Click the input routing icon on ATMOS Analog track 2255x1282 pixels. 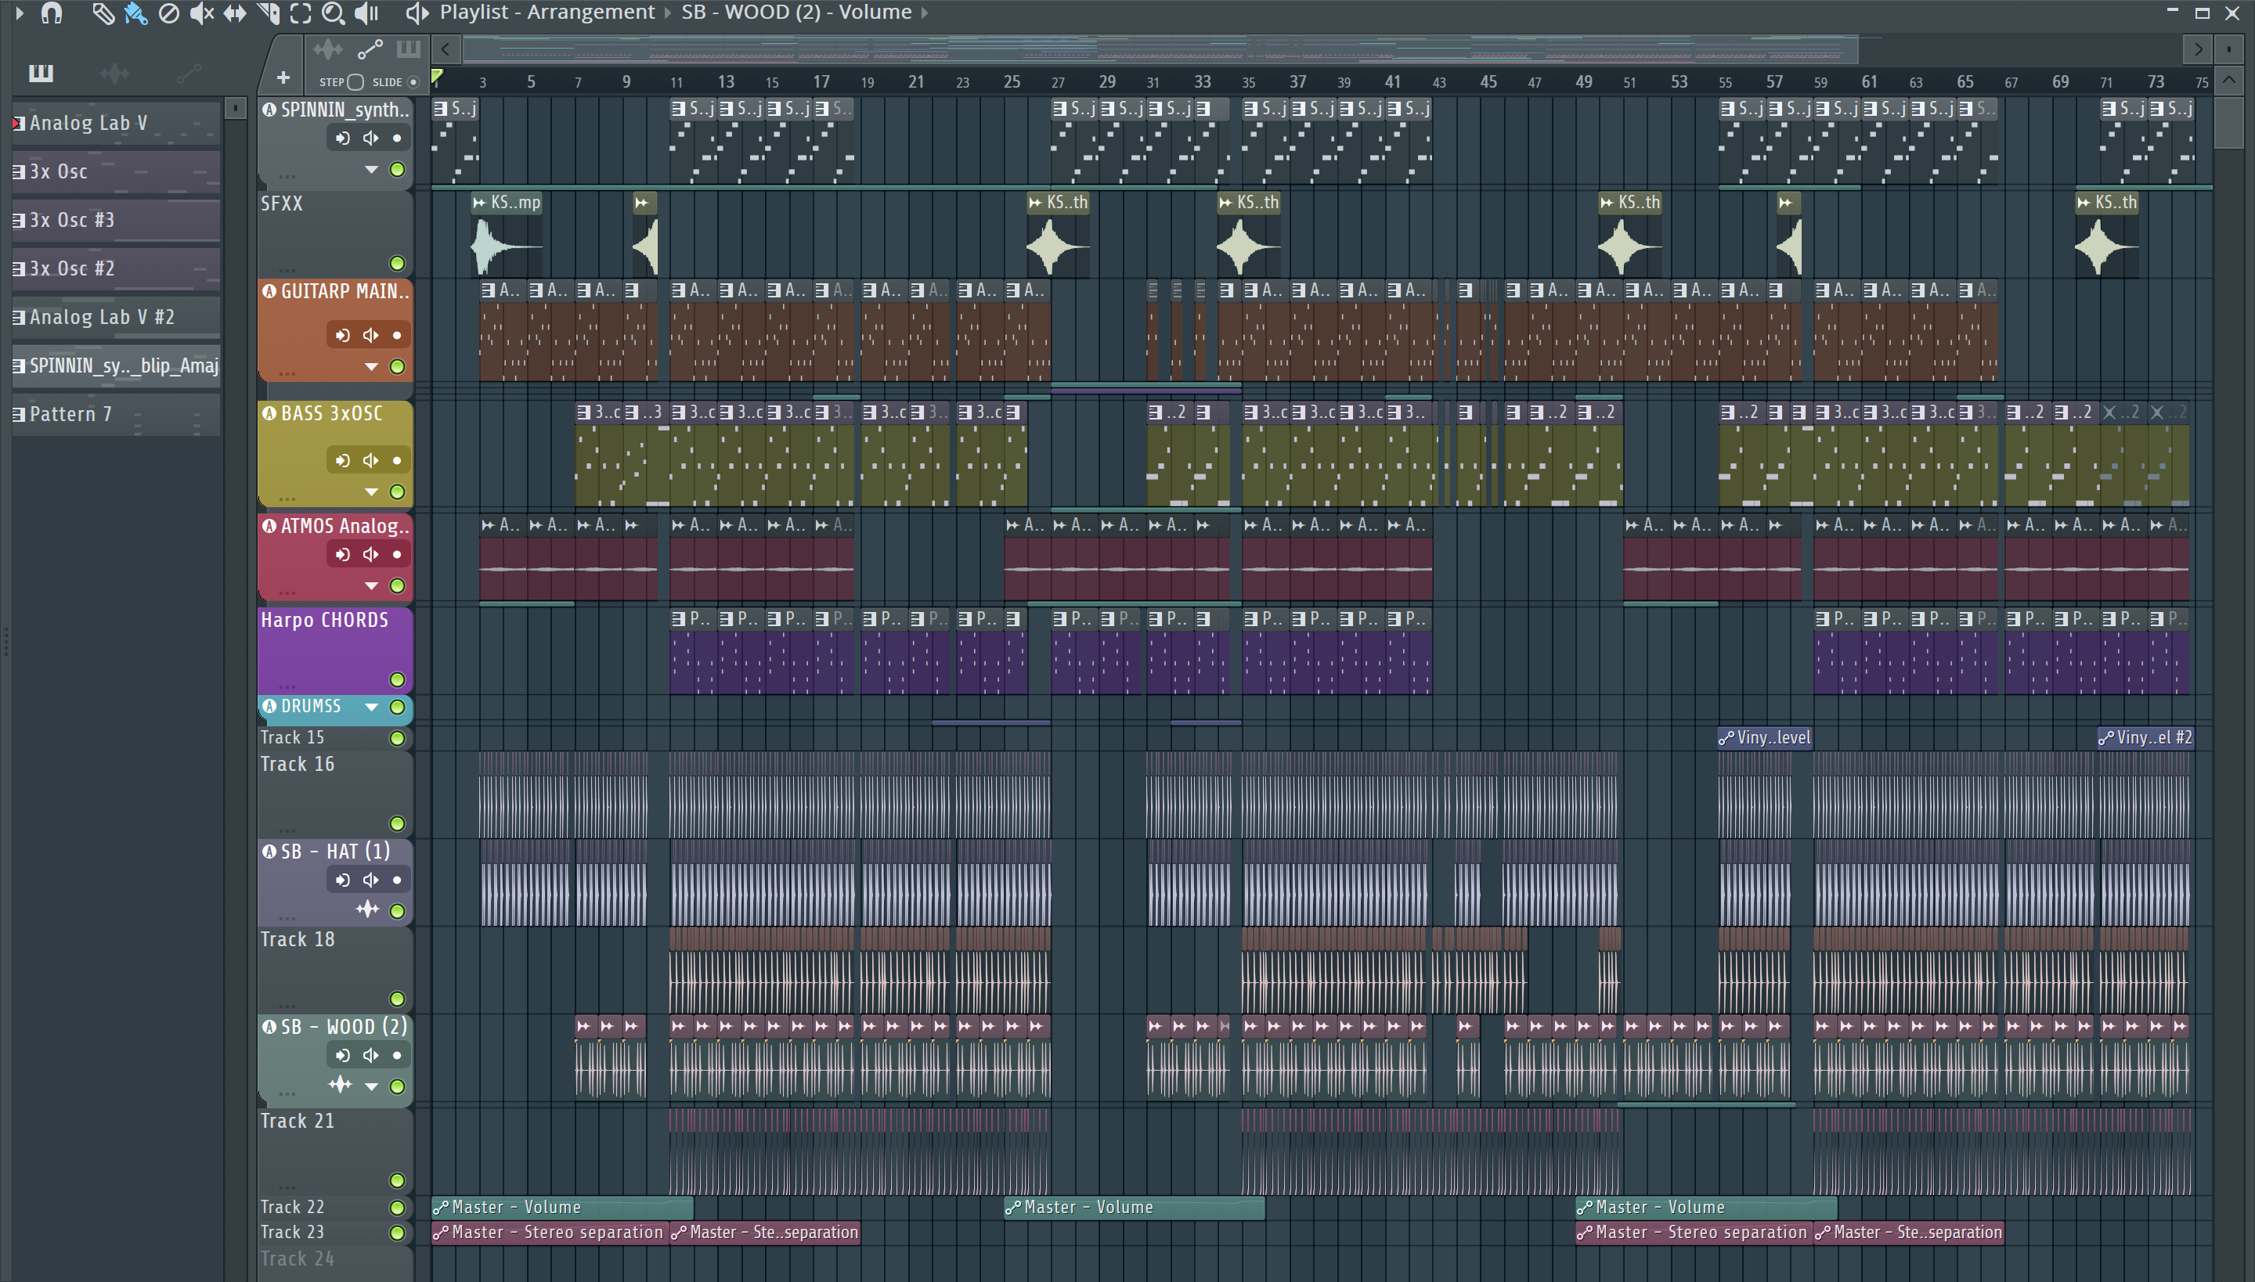(x=343, y=555)
